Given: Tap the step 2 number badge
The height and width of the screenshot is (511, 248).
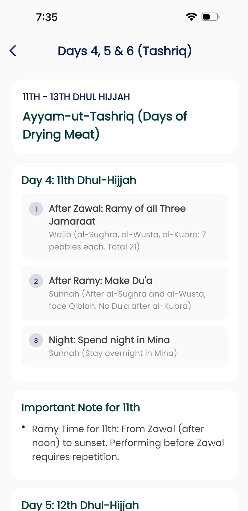Looking at the screenshot, I should [36, 281].
